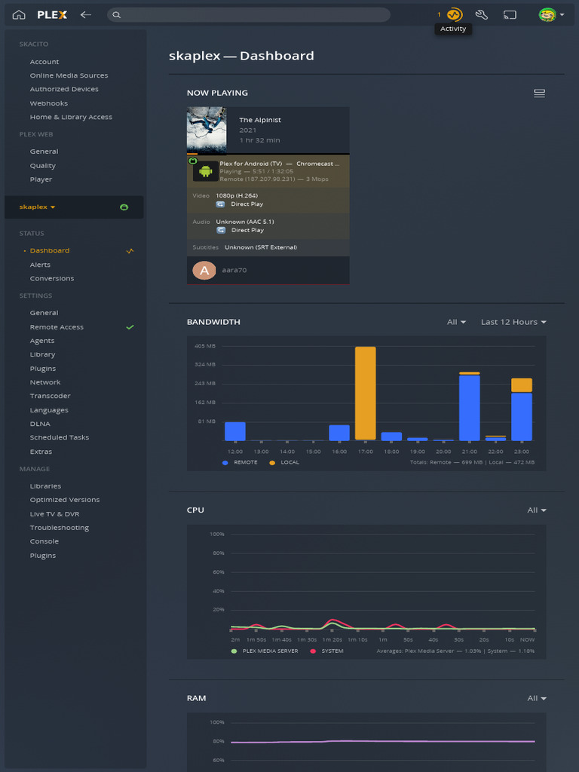Click the video Direct Play icon

221,204
